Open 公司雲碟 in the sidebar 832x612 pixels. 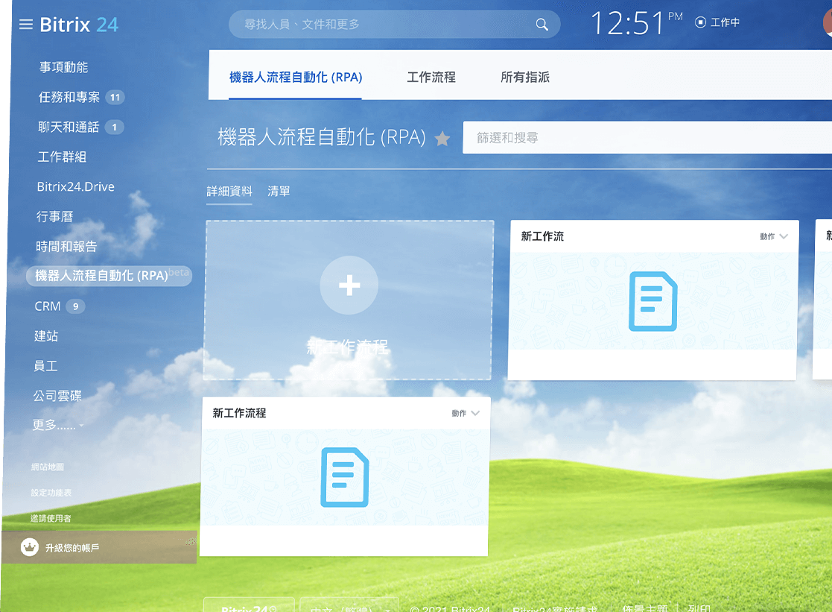click(57, 396)
